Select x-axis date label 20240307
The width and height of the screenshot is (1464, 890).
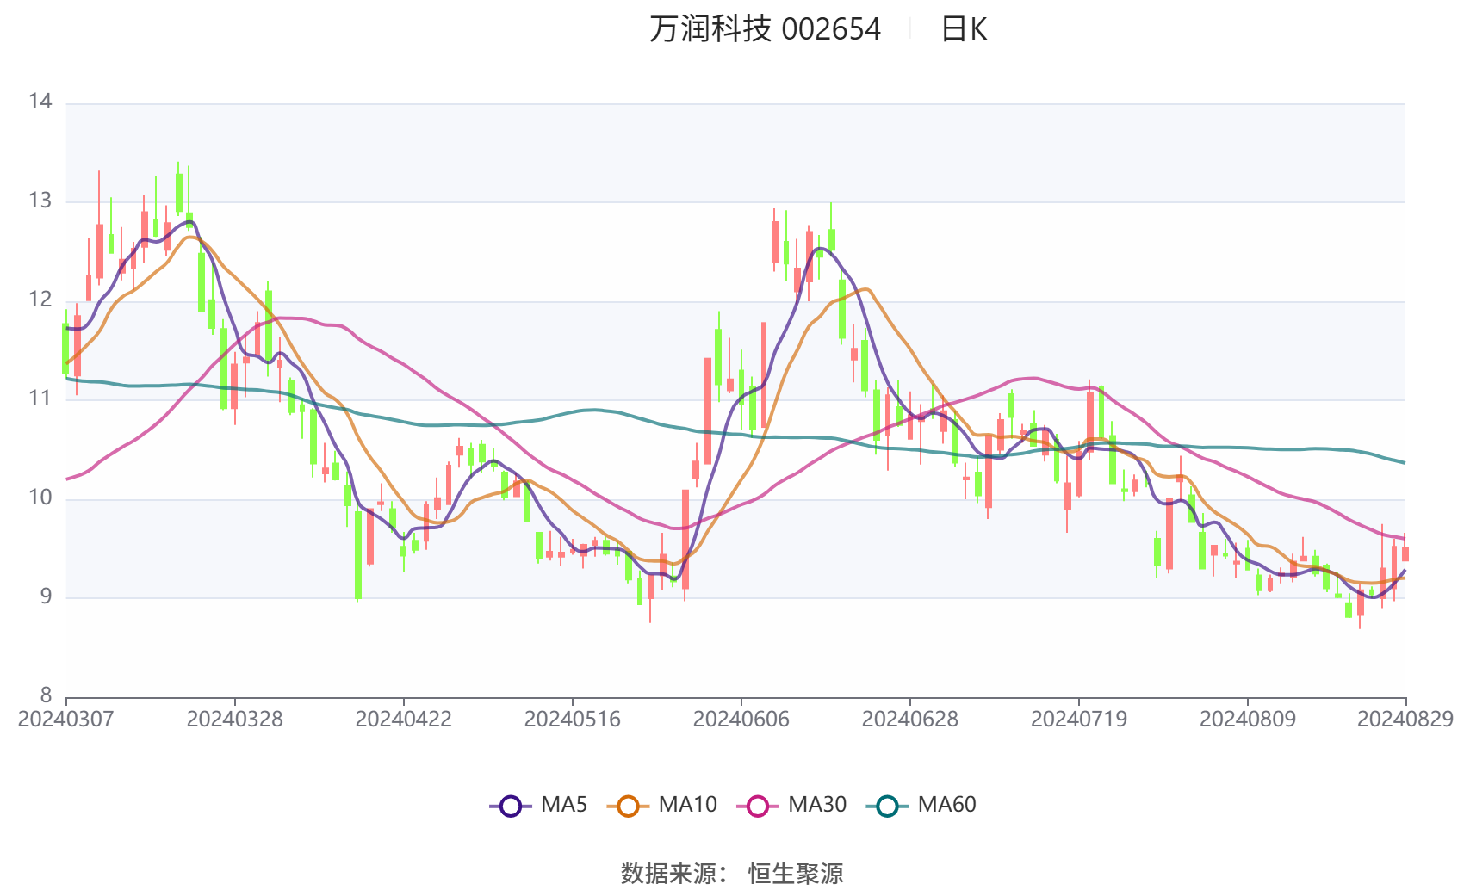coord(65,720)
